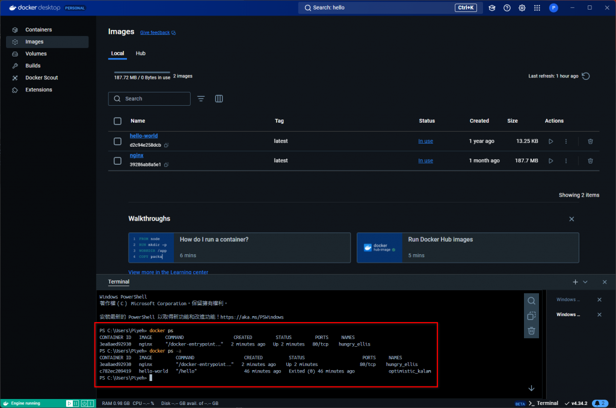Open the help menu icon
616x408 pixels.
[507, 8]
